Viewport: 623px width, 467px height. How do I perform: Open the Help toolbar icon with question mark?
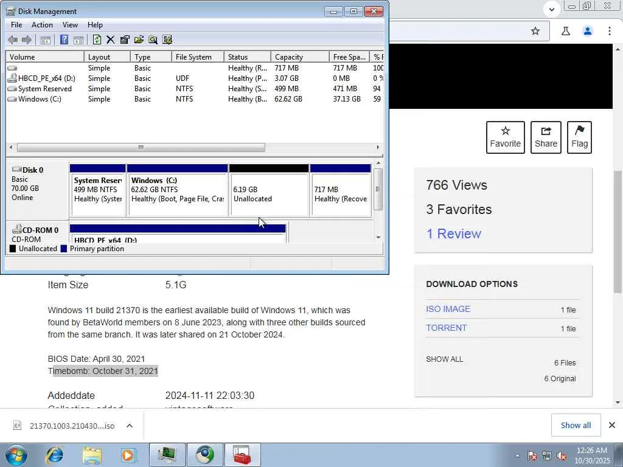[x=64, y=40]
